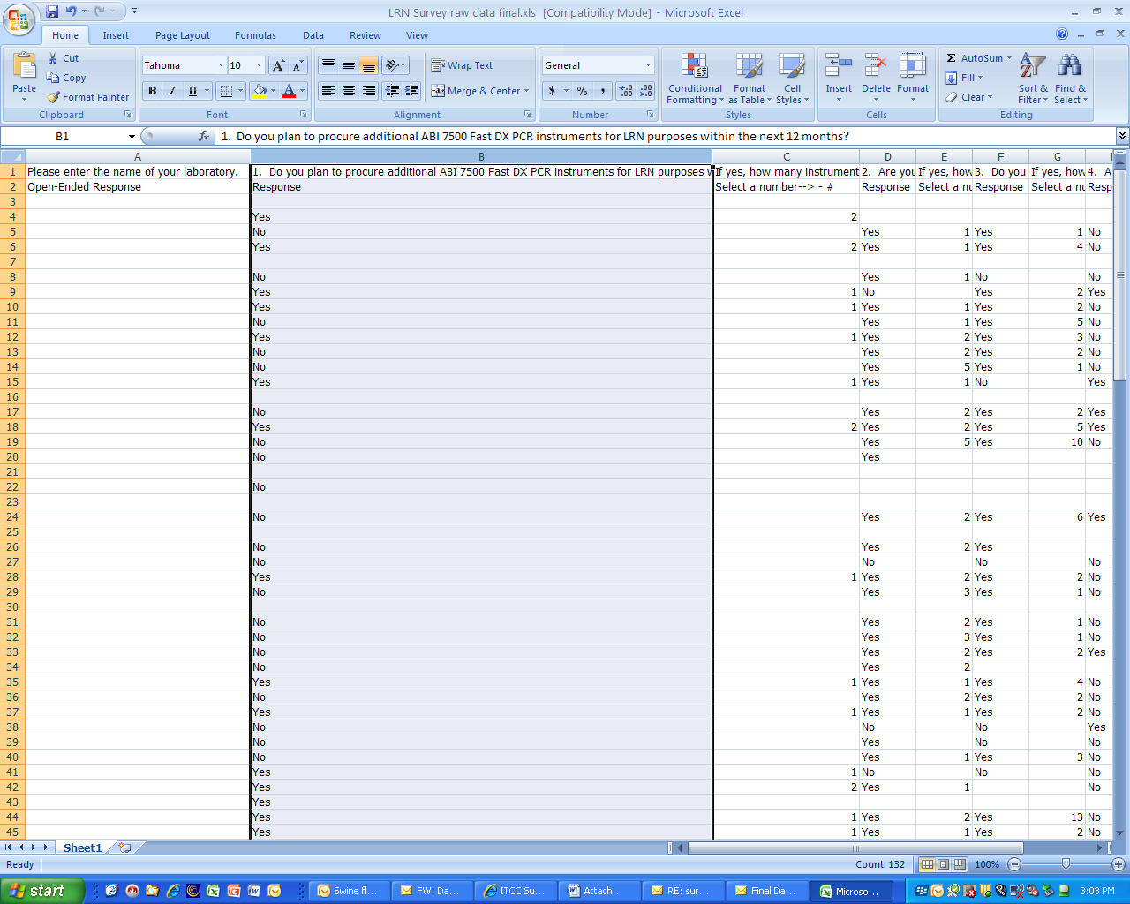Click the Format Painter brush icon
Viewport: 1130px width, 904px height.
tap(54, 97)
